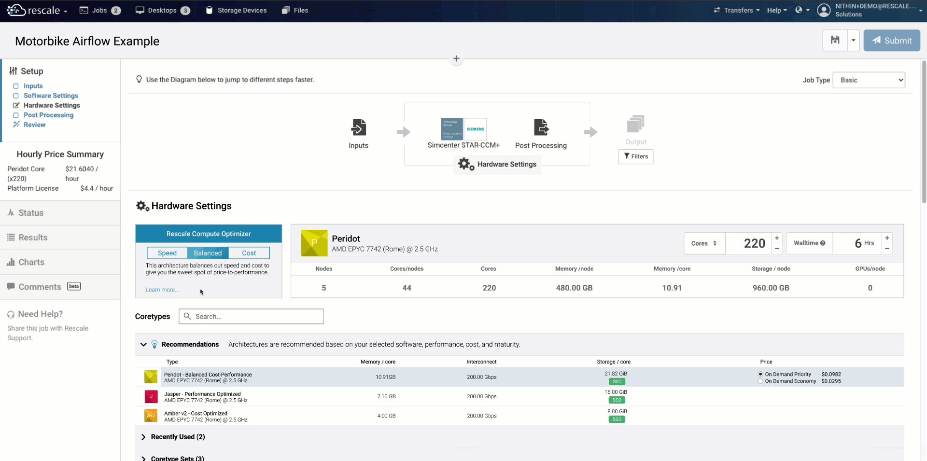Click the Jasper coretype icon
The image size is (927, 461).
[x=151, y=397]
